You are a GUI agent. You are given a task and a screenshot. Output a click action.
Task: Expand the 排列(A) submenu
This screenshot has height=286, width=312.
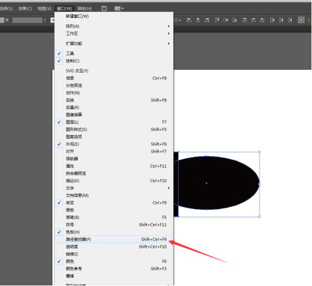pos(114,26)
